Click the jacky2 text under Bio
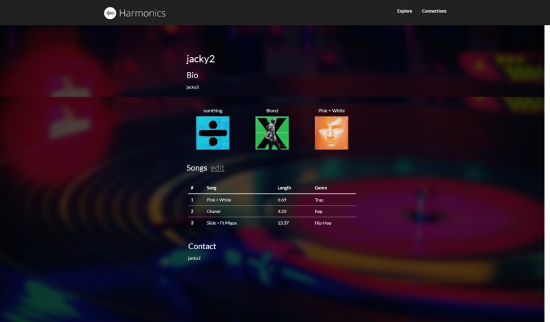The width and height of the screenshot is (550, 322). click(x=192, y=87)
